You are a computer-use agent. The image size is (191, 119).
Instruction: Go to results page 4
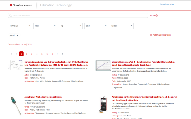pos(37,54)
